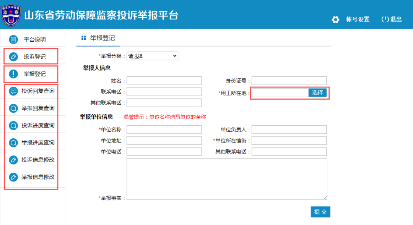Image resolution: width=413 pixels, height=225 pixels.
Task: Select the 单位所在镇街 input field
Action: click(289, 141)
